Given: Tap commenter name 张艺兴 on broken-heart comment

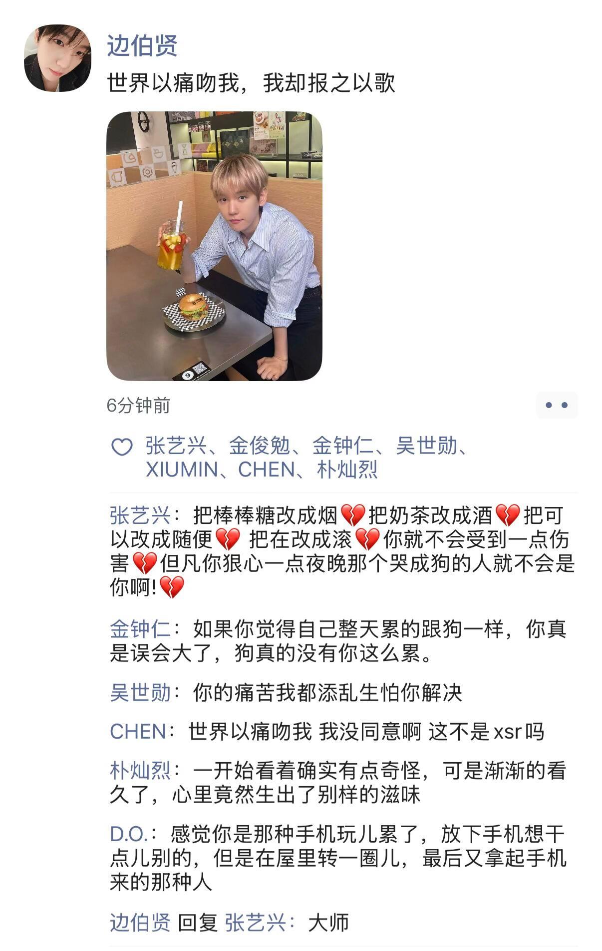Looking at the screenshot, I should tap(140, 515).
